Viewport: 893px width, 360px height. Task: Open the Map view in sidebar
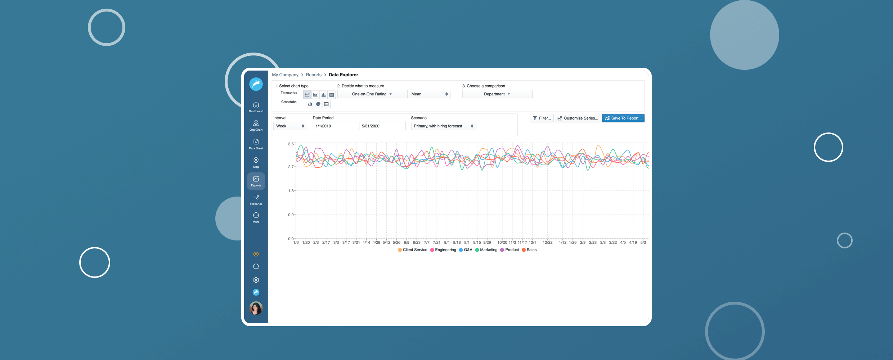256,162
